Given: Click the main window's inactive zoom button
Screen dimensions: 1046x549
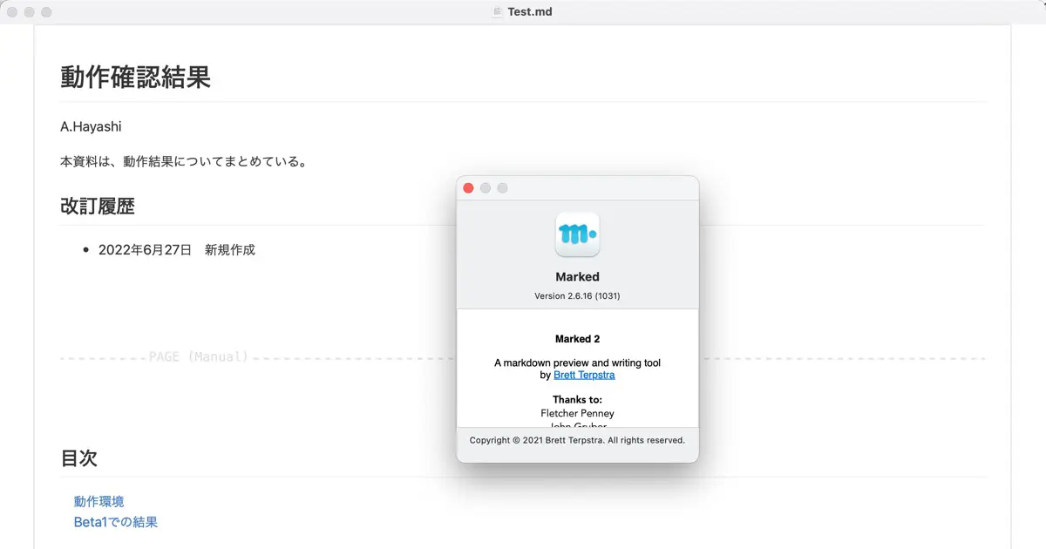Looking at the screenshot, I should pyautogui.click(x=46, y=12).
